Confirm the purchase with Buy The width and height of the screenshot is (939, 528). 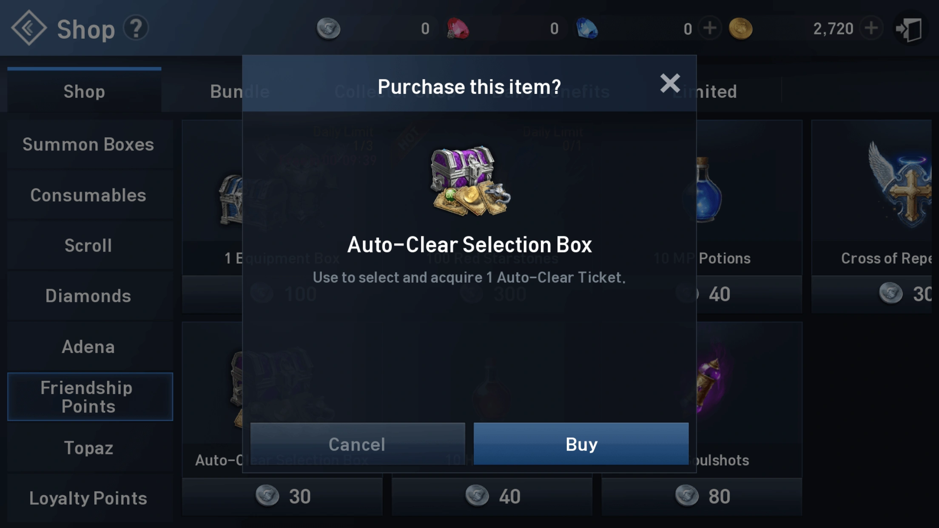coord(581,443)
